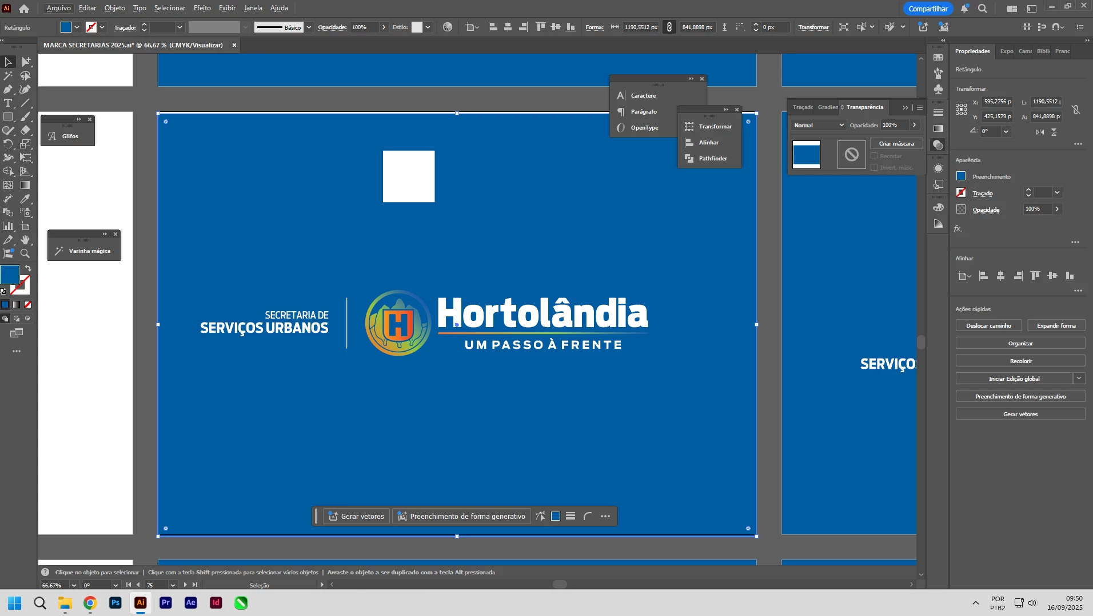Open more options on the contextual task bar
The image size is (1093, 616).
tap(605, 516)
